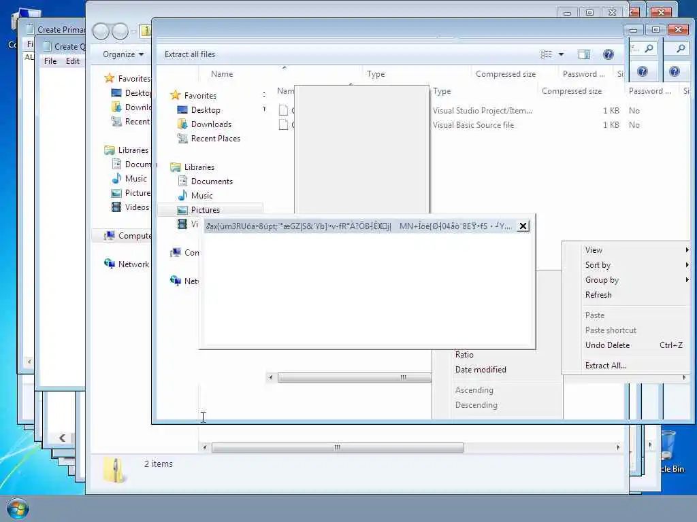Image resolution: width=697 pixels, height=522 pixels.
Task: Open Help in the front window toolbar
Action: [608, 54]
